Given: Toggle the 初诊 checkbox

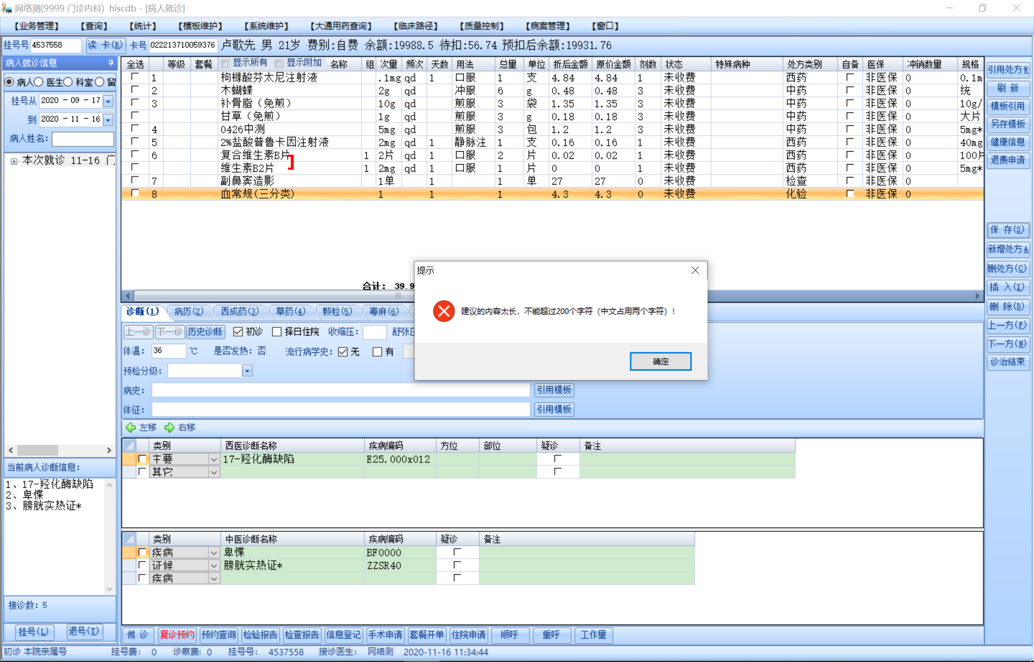Looking at the screenshot, I should (238, 332).
